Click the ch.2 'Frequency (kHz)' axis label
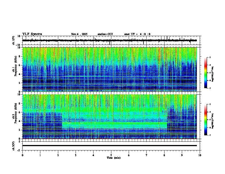Viewport: 225px width, 174px height. pos(16,113)
